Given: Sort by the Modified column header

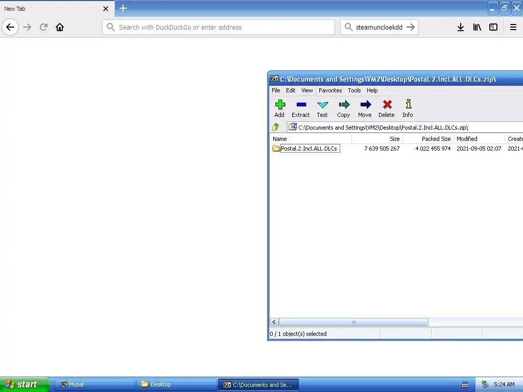Looking at the screenshot, I should point(479,139).
